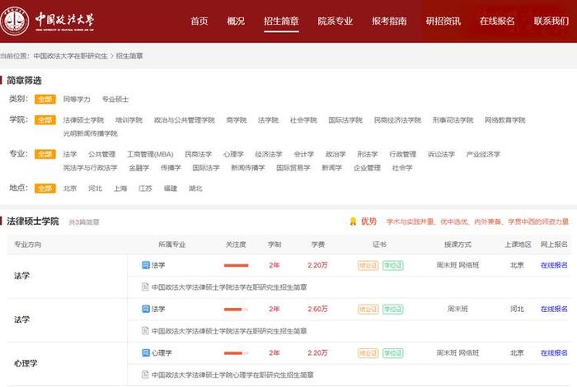Image resolution: width=577 pixels, height=387 pixels.
Task: Click the 结业证 badge in the 河北 row
Action: pyautogui.click(x=368, y=309)
